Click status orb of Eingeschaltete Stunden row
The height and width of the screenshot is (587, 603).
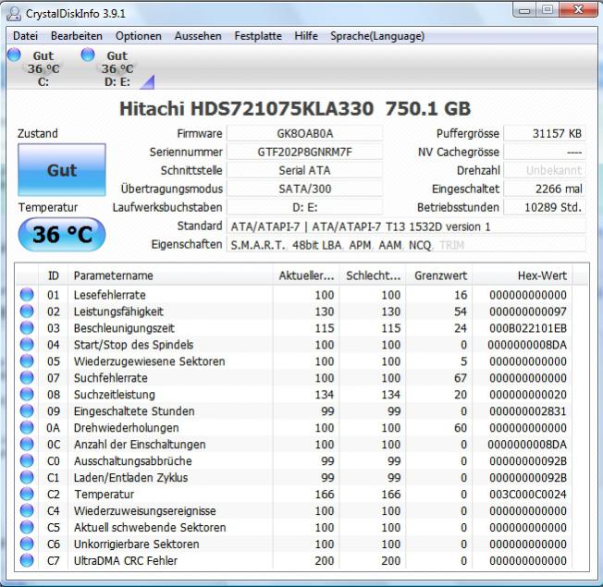[x=27, y=410]
